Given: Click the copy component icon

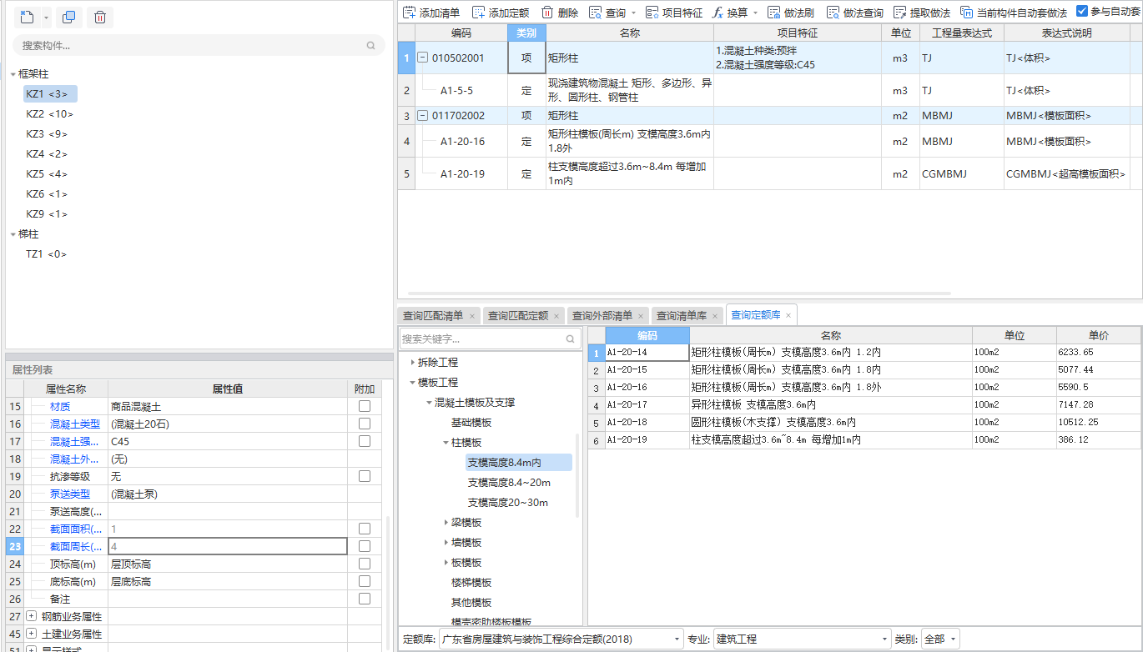Looking at the screenshot, I should (x=69, y=17).
